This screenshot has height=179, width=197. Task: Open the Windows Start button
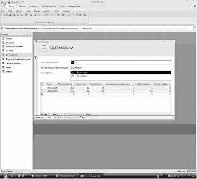point(5,176)
